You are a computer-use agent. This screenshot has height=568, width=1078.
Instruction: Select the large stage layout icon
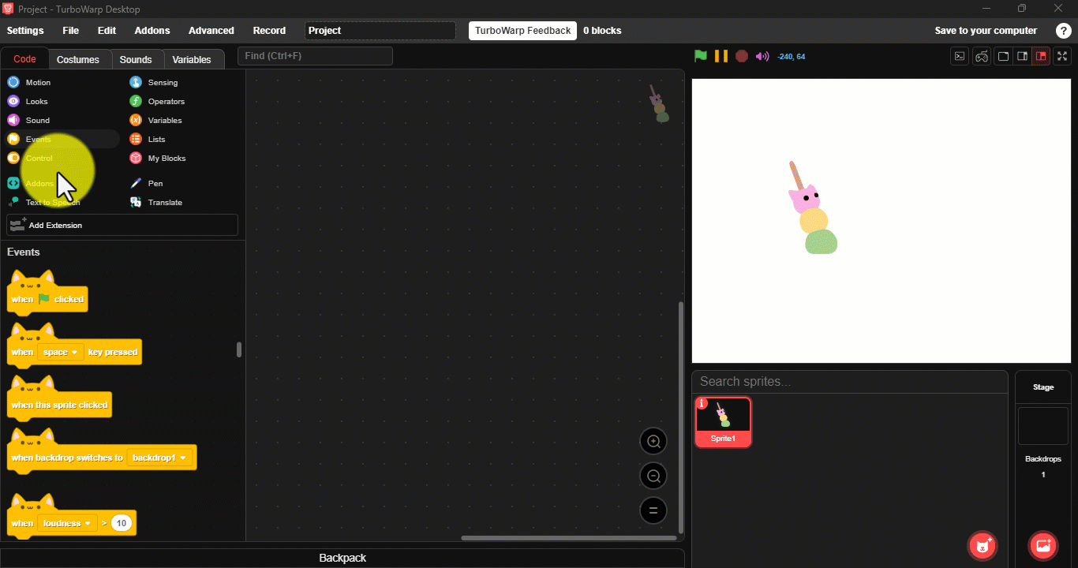pyautogui.click(x=1041, y=56)
